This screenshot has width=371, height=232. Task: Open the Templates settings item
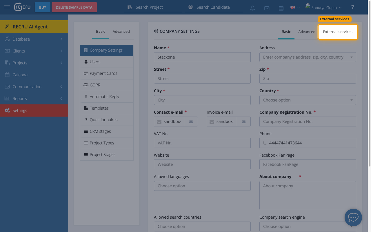point(107,108)
